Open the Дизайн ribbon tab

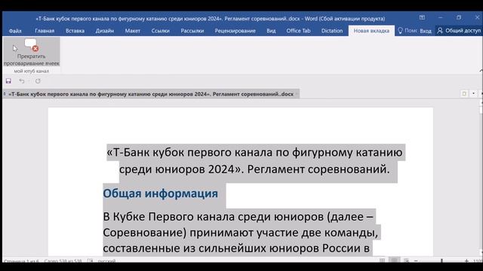coord(105,31)
